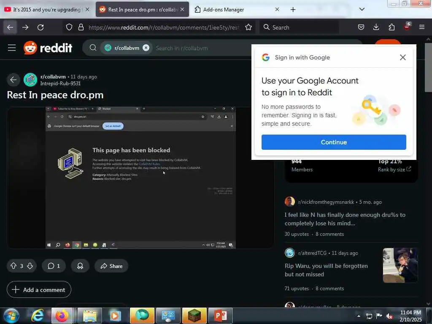Give an award to the post
The height and width of the screenshot is (324, 432).
80,266
